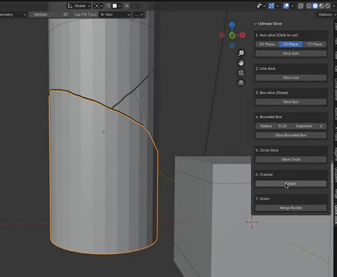Select wireframe viewport shading icon
Image resolution: width=337 pixels, height=277 pixels.
coord(309,6)
